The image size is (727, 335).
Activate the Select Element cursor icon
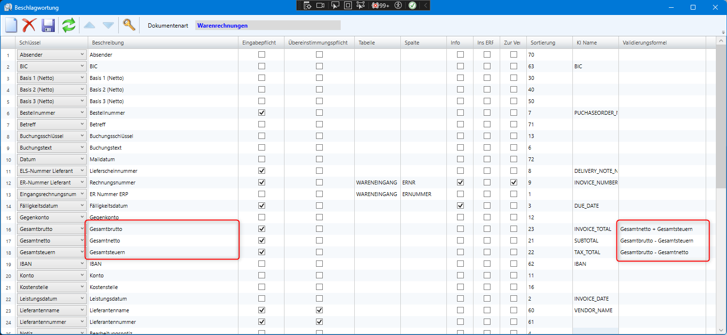point(335,5)
